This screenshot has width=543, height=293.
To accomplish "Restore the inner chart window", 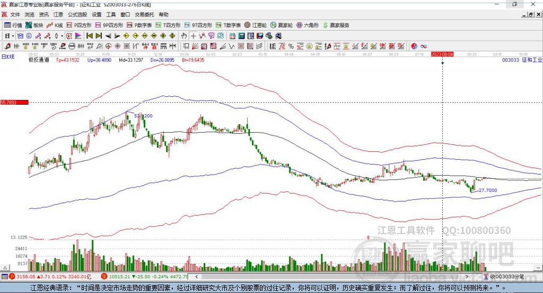I will click(x=531, y=14).
